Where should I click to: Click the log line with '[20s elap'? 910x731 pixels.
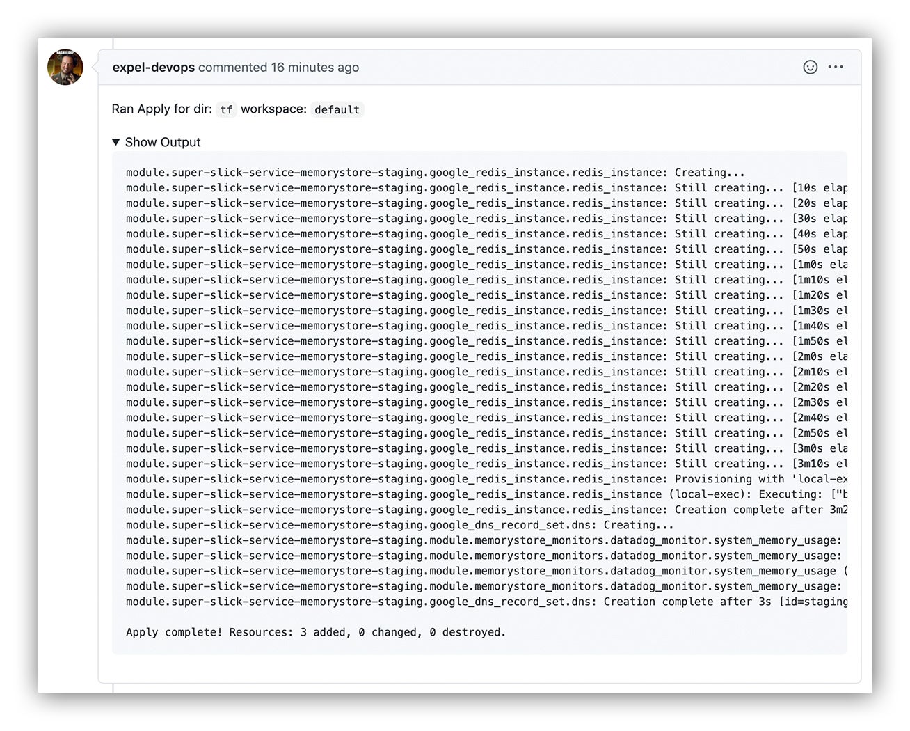pos(486,203)
